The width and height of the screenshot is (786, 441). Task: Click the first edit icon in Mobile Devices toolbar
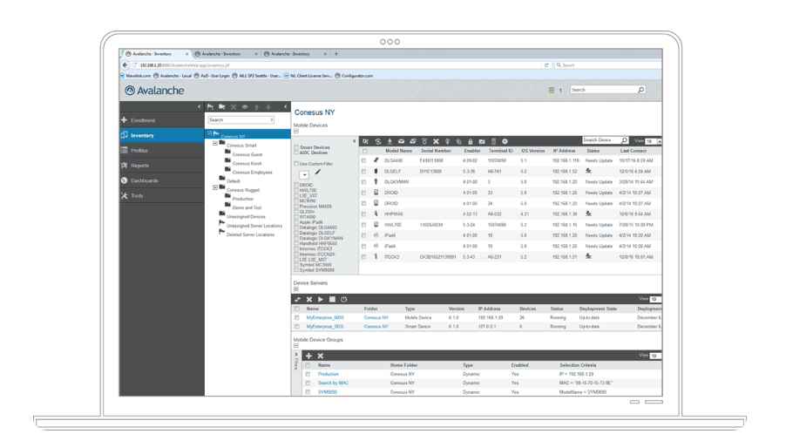[x=366, y=141]
